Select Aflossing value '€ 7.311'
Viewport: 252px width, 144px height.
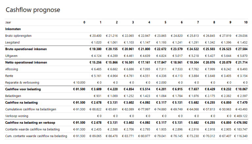point(161,69)
